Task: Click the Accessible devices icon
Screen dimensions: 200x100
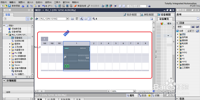Action: [x=103, y=6]
